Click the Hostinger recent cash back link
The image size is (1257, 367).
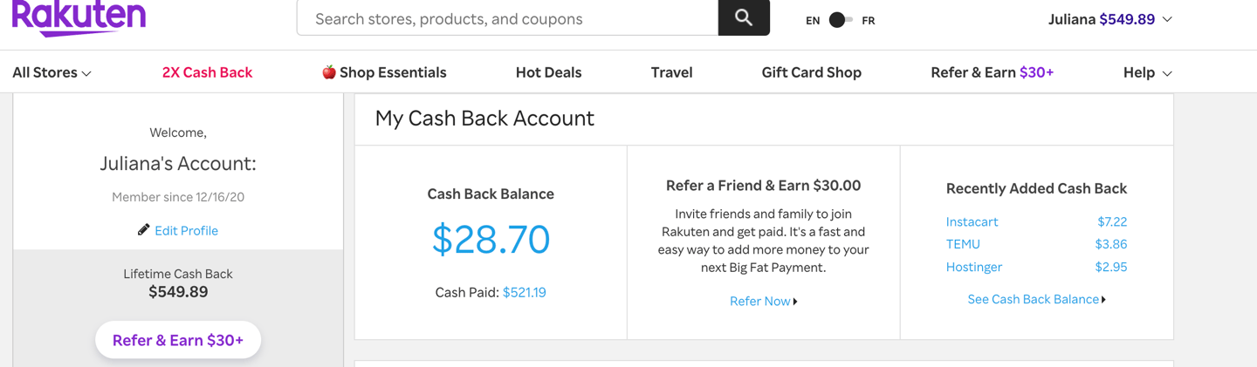click(x=974, y=268)
